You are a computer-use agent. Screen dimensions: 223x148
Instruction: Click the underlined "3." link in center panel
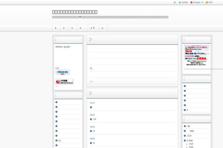point(91,68)
